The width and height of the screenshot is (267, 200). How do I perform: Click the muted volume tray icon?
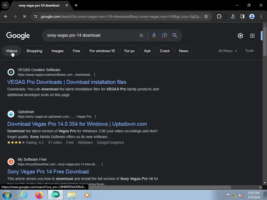tap(241, 195)
